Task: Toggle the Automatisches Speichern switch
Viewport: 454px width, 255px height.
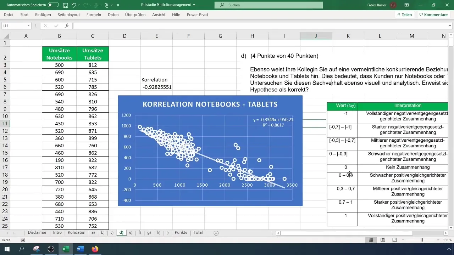Action: [x=53, y=5]
